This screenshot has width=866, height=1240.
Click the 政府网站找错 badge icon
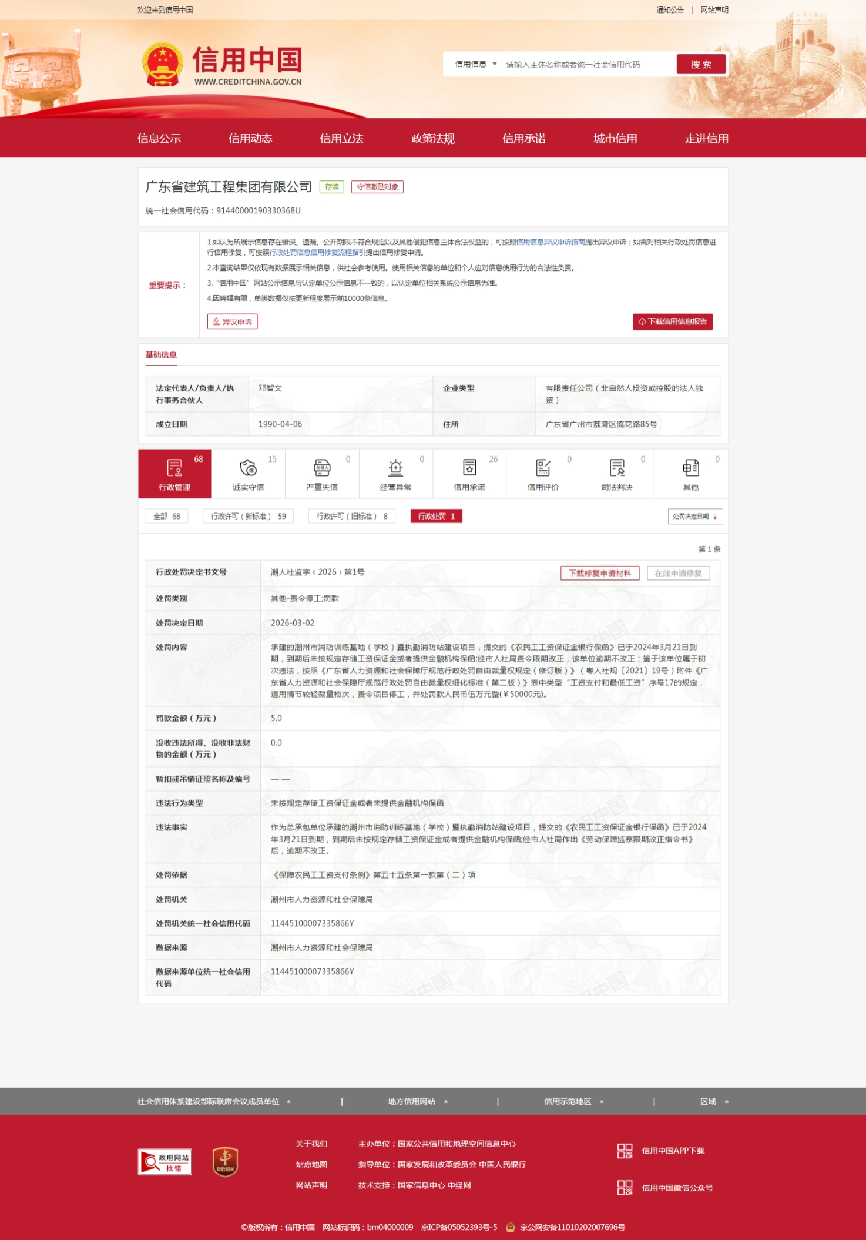click(x=165, y=1161)
